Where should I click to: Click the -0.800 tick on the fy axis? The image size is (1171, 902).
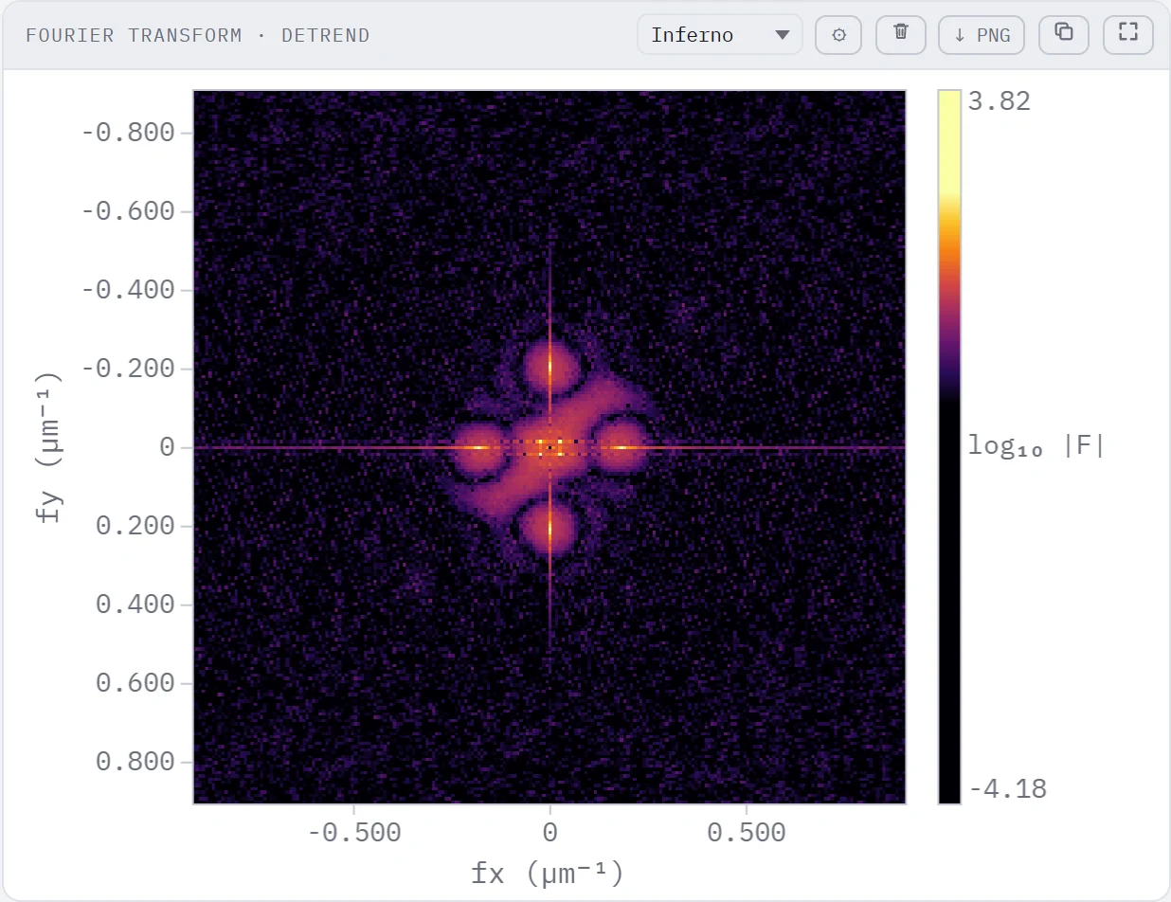pos(128,132)
